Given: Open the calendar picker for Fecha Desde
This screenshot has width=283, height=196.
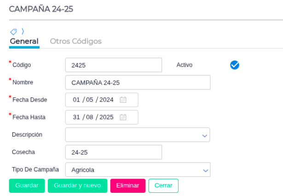Looking at the screenshot, I should tap(123, 100).
